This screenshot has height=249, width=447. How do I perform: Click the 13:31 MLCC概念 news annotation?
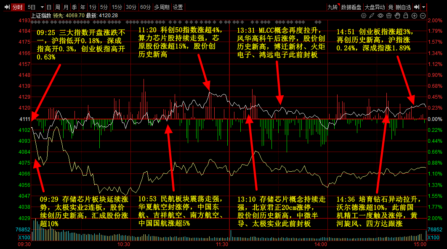coord(281,43)
